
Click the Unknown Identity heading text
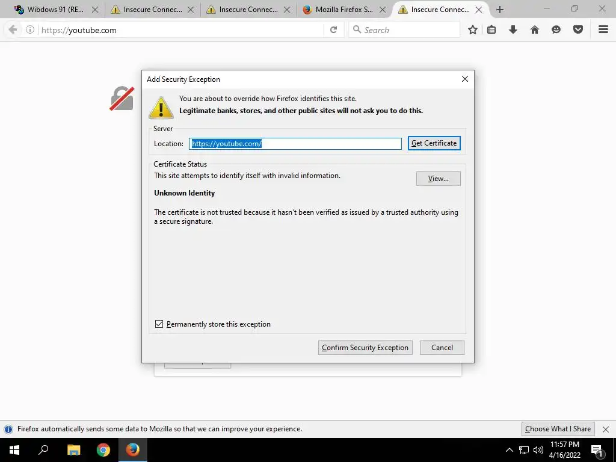[184, 193]
